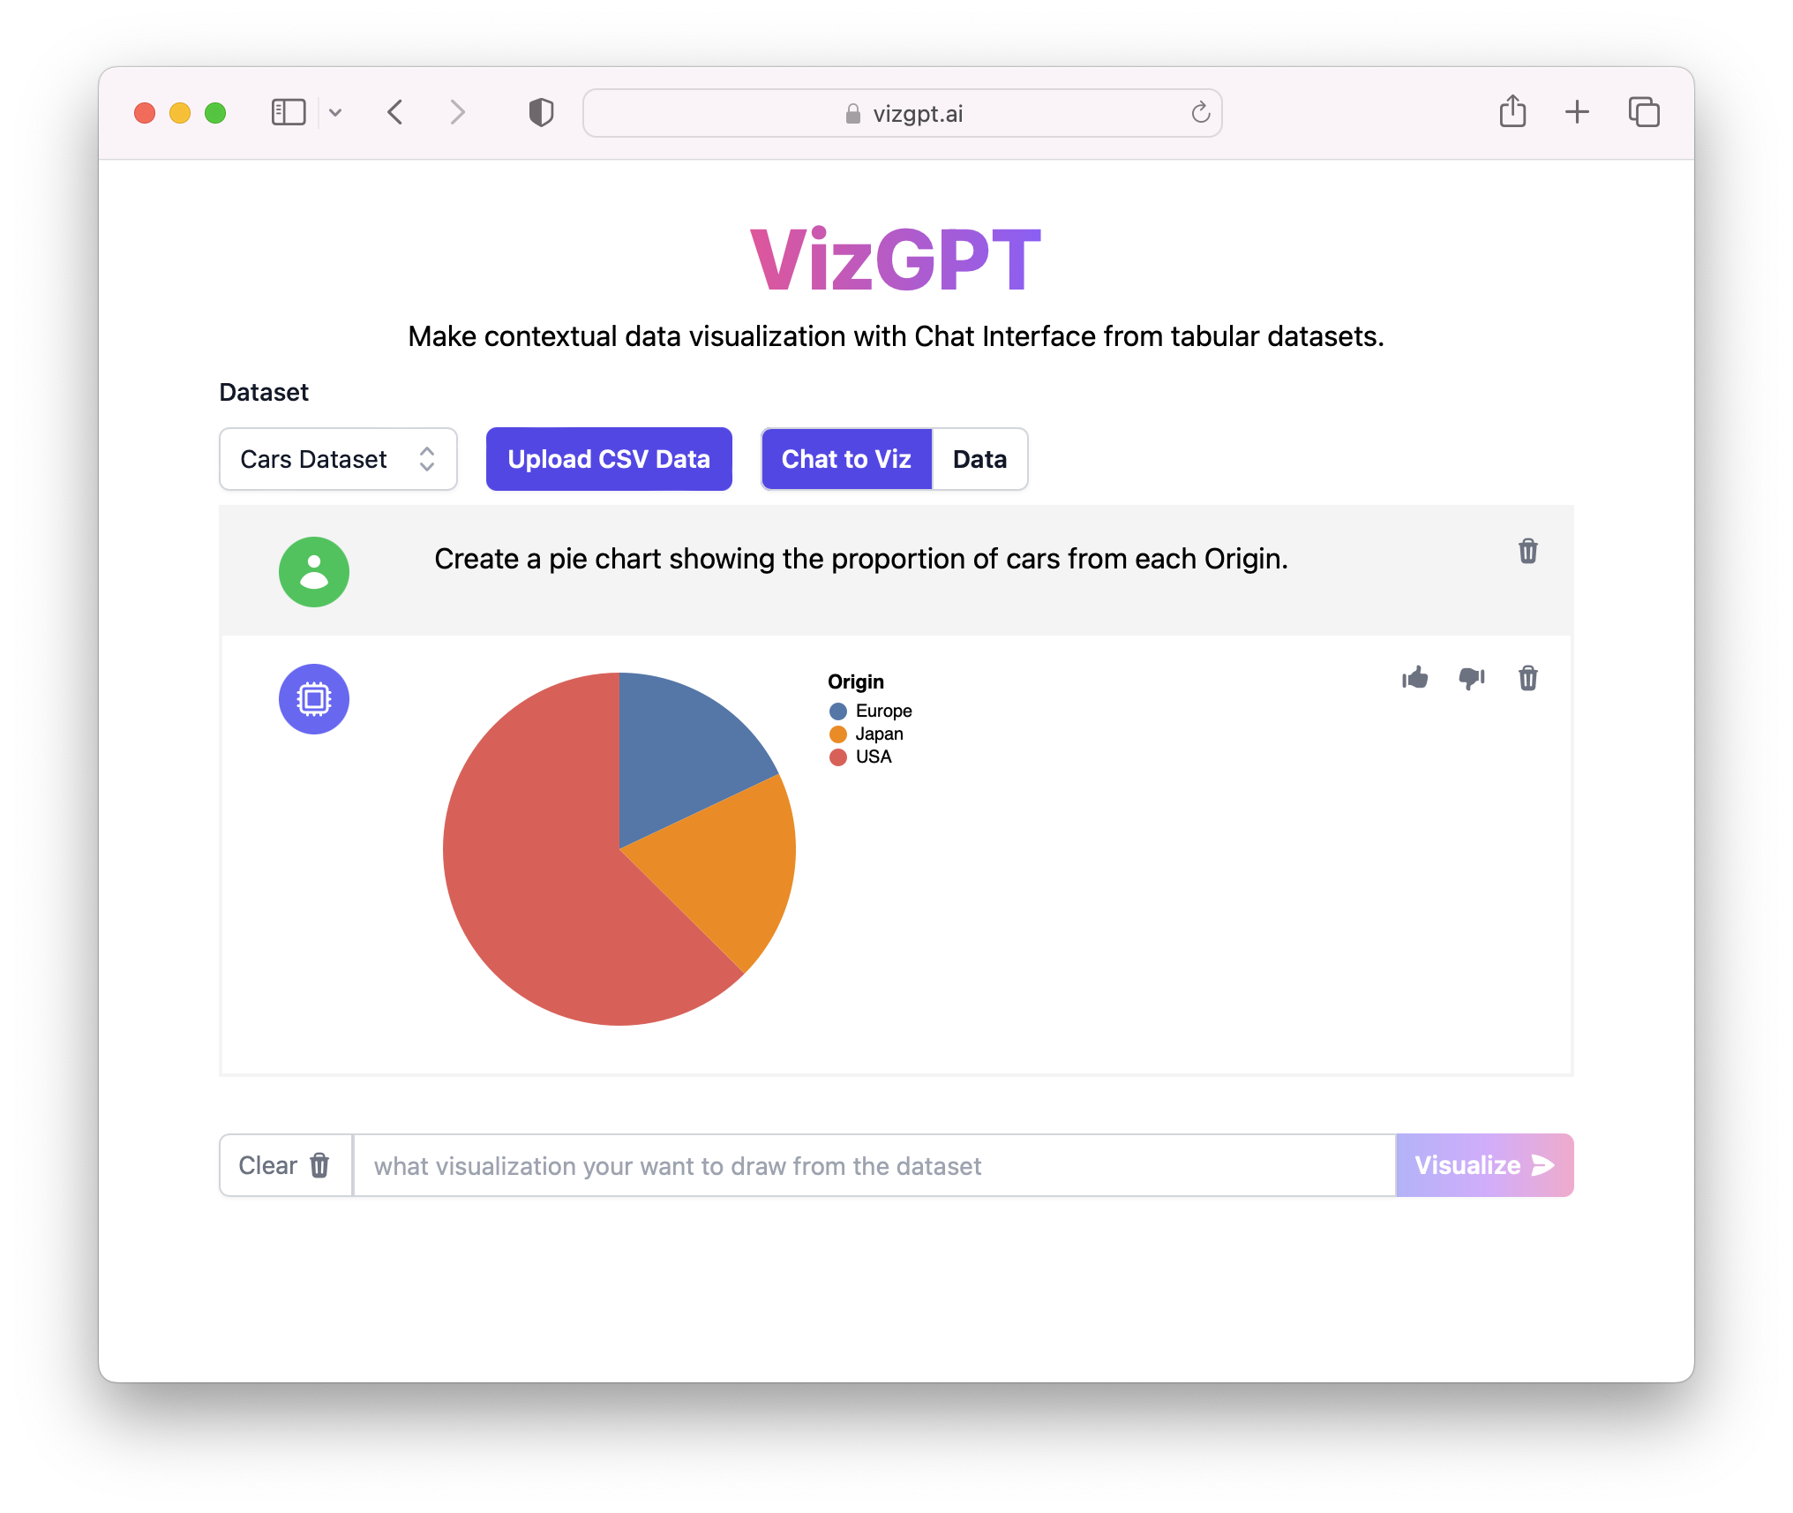The image size is (1793, 1513).
Task: Click the Upload CSV Data button
Action: coord(609,459)
